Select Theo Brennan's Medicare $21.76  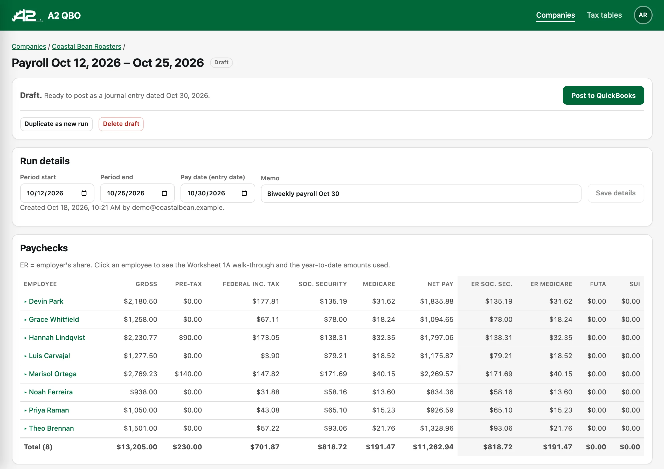click(x=383, y=429)
